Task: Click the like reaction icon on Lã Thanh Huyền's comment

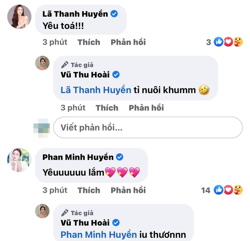Action: coord(218,42)
